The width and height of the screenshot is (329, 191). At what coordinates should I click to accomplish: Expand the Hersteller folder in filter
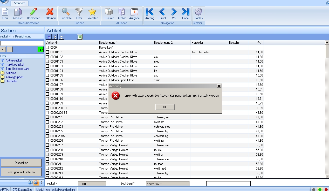tap(11, 81)
